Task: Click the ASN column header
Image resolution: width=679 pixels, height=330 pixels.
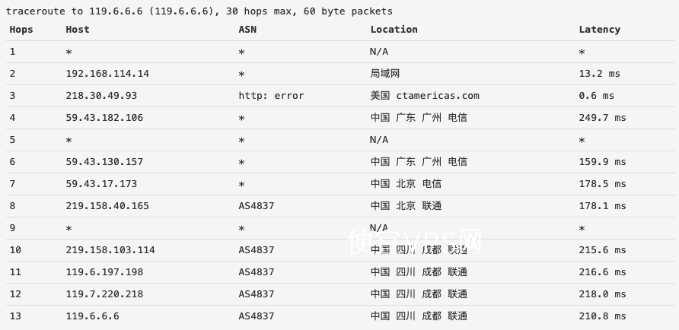Action: (247, 30)
